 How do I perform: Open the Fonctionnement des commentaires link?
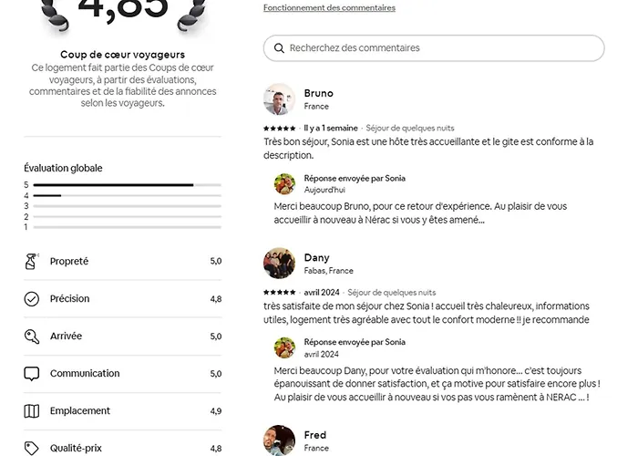click(329, 8)
